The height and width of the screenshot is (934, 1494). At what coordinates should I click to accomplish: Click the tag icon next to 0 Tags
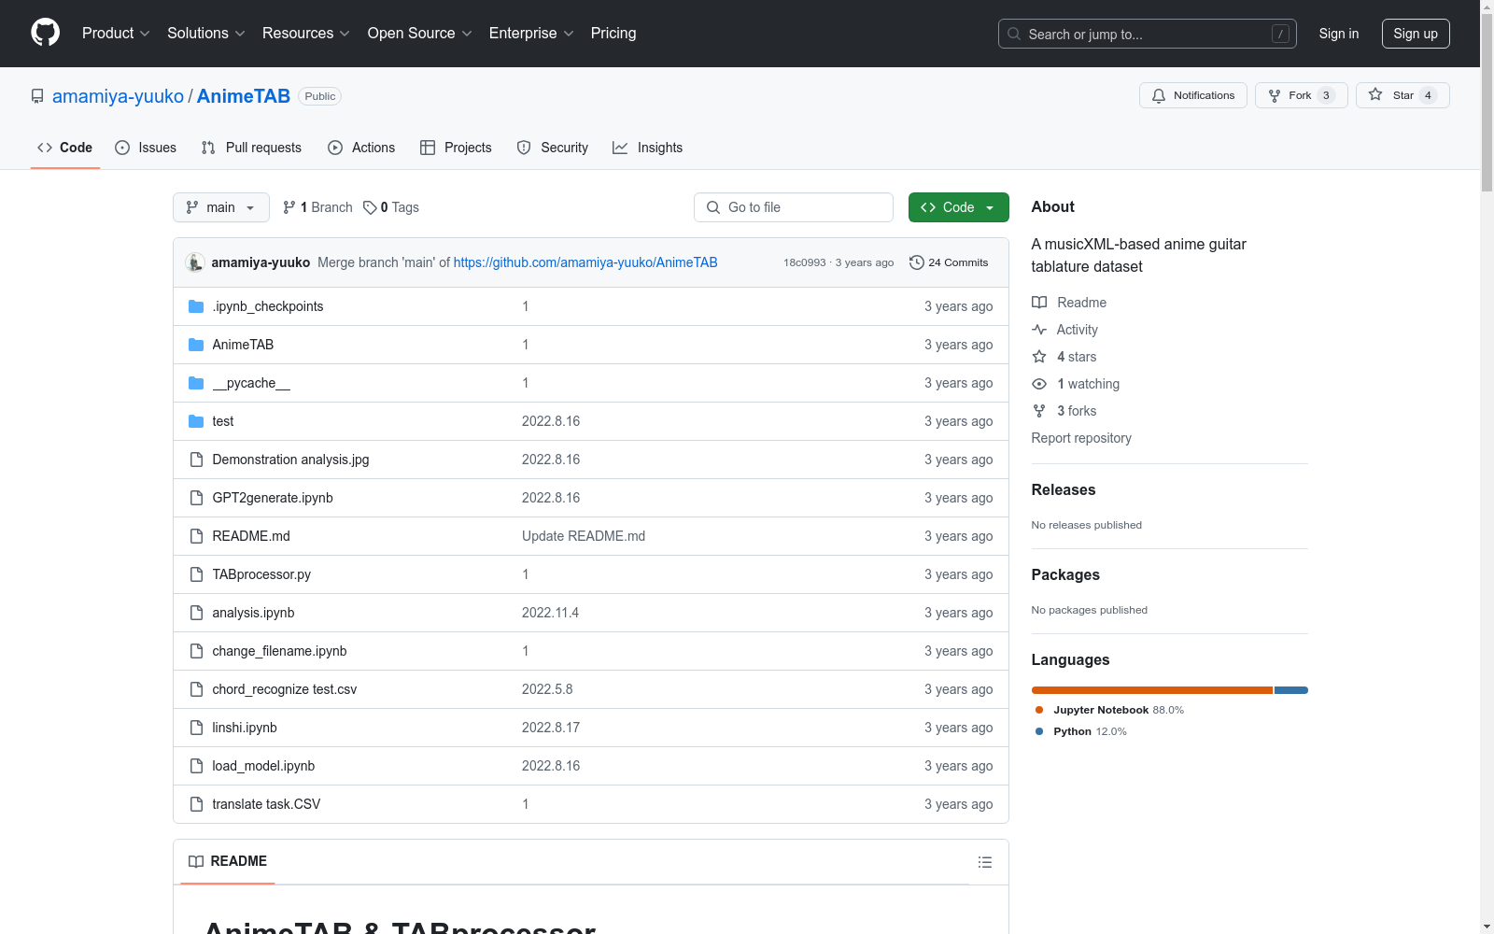tap(370, 207)
